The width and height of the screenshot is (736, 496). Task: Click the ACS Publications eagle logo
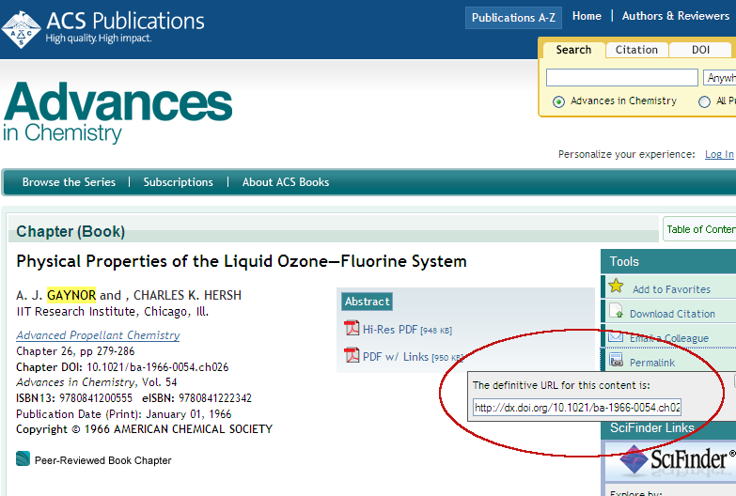[21, 29]
